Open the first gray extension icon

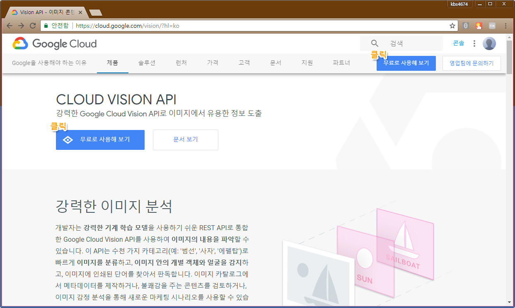[x=466, y=26]
